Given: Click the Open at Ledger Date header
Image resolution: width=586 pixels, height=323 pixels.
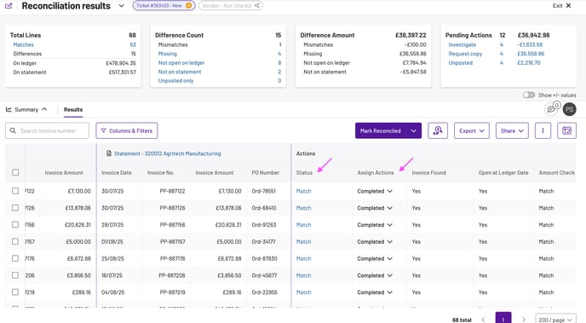Looking at the screenshot, I should click(503, 173).
